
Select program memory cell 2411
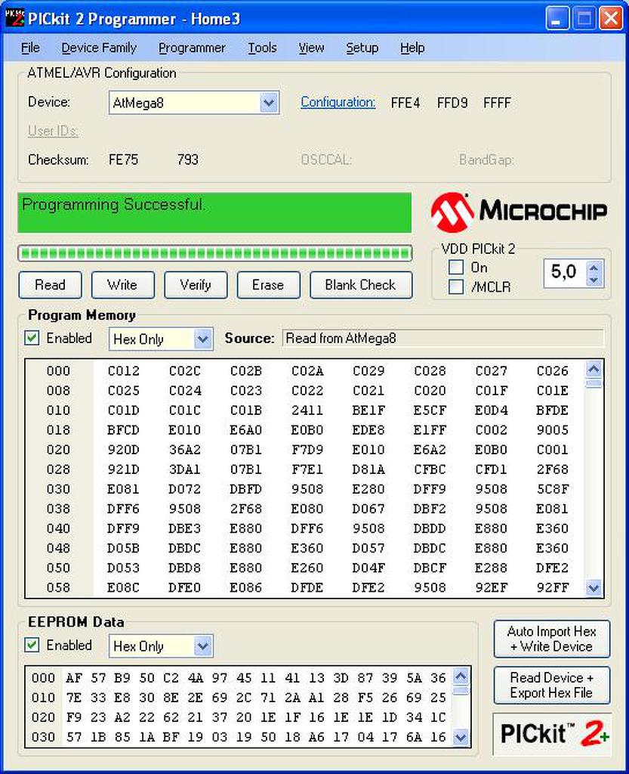coord(307,410)
